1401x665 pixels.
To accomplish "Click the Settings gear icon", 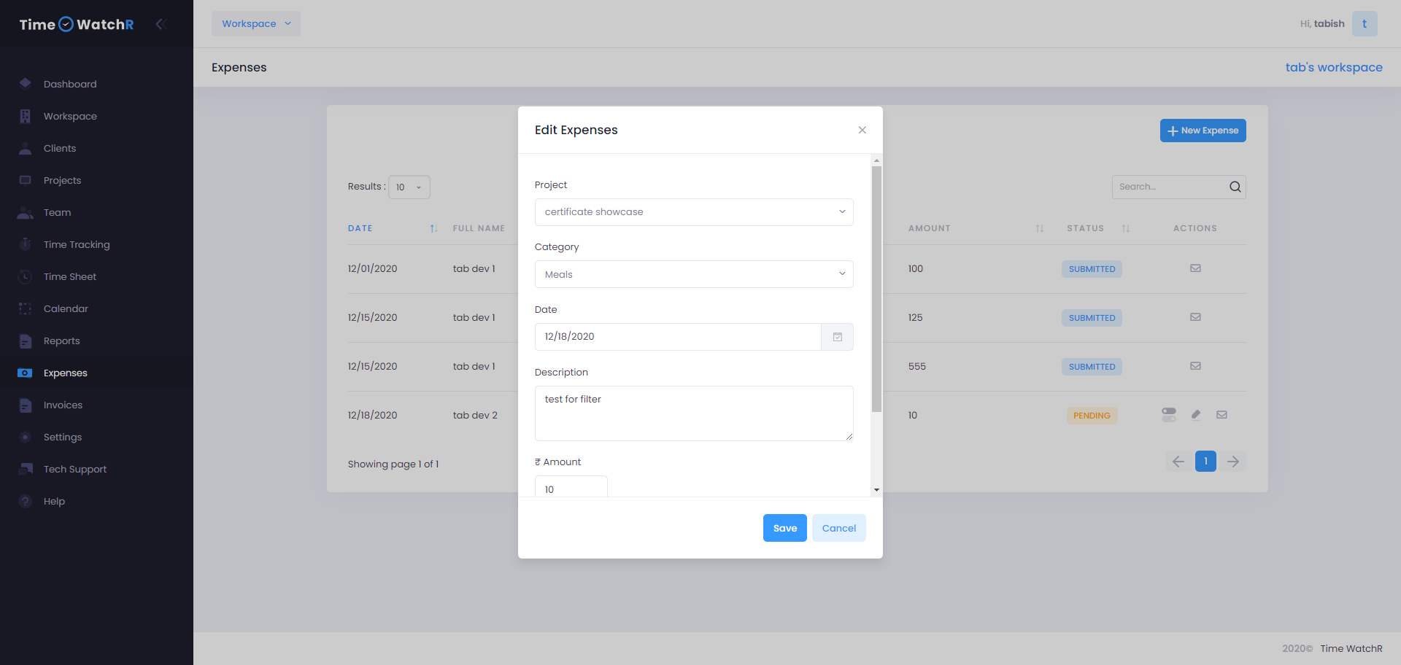I will 26,437.
